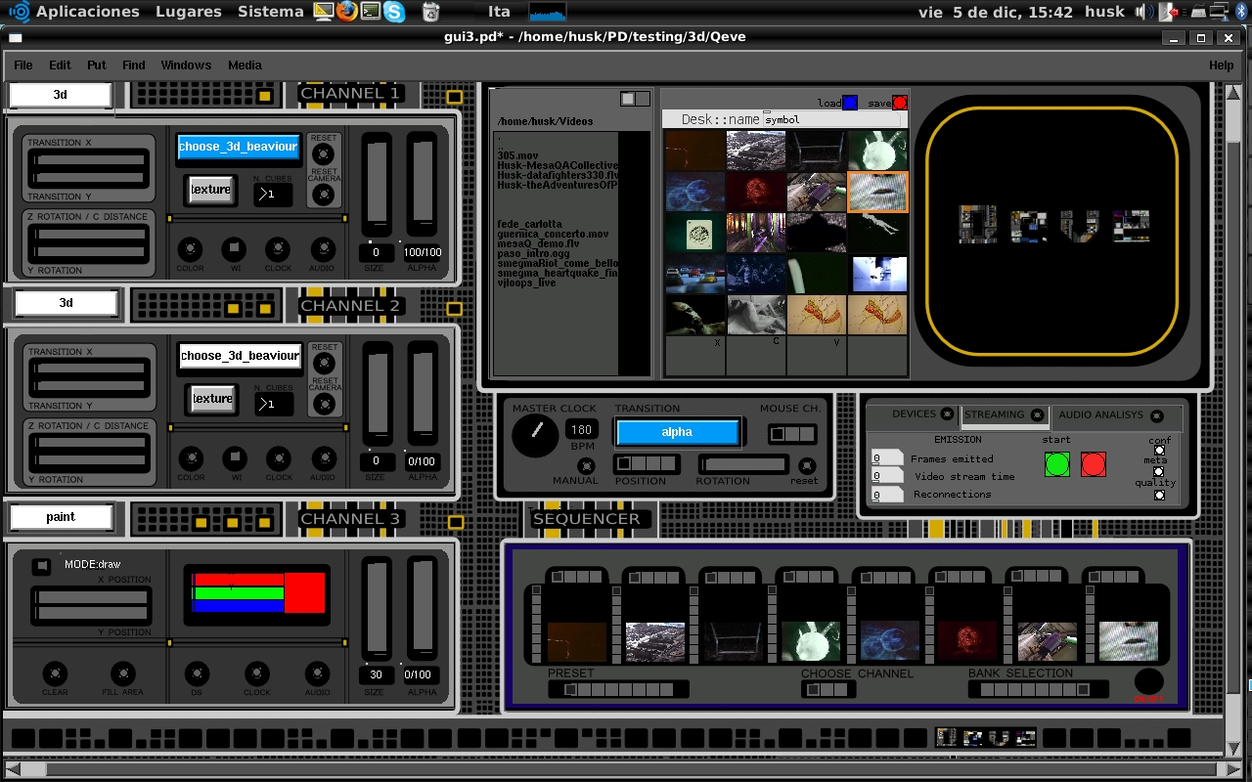Screen dimensions: 1252x782
Task: Open the Media menu
Action: tap(245, 65)
